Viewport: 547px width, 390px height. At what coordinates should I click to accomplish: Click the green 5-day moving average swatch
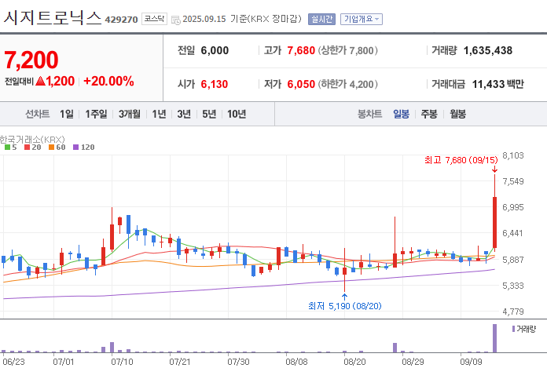[7, 148]
